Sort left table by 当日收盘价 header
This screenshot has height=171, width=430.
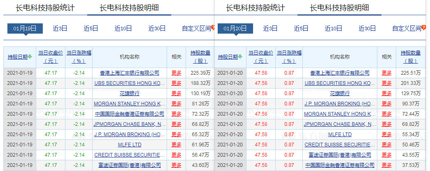tap(51, 57)
